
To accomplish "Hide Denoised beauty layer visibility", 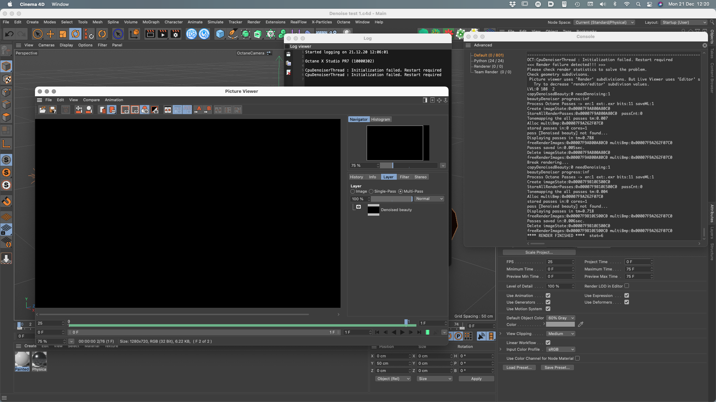I will 358,207.
